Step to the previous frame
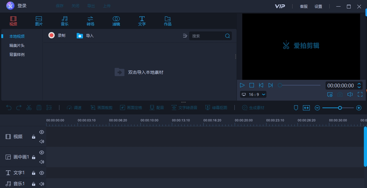Image resolution: width=367 pixels, height=188 pixels. [x=261, y=85]
